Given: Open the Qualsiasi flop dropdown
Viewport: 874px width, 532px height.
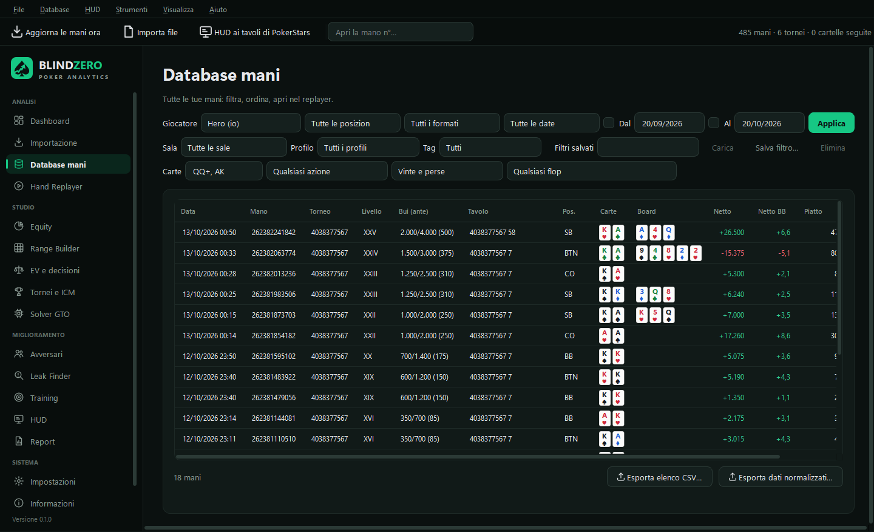Looking at the screenshot, I should pos(592,171).
